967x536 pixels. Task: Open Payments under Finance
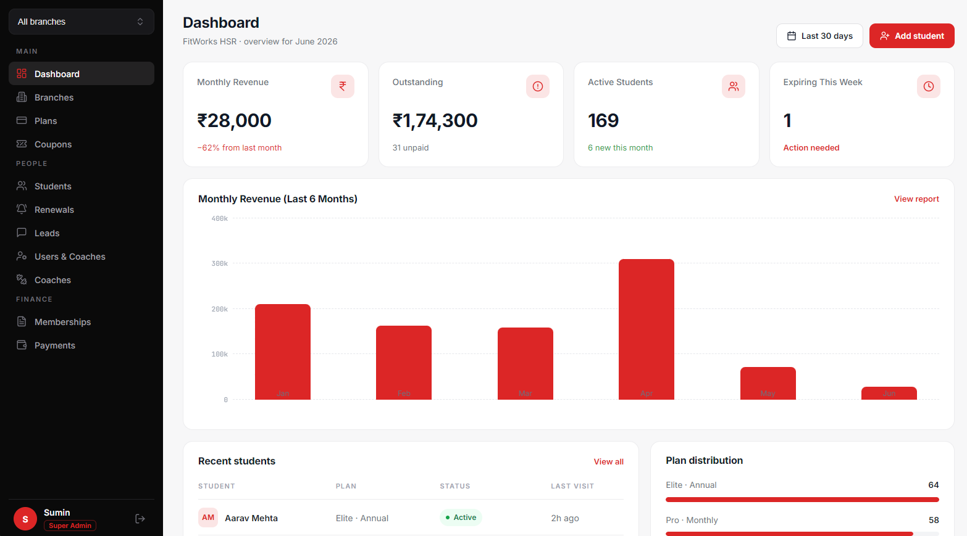click(x=82, y=345)
